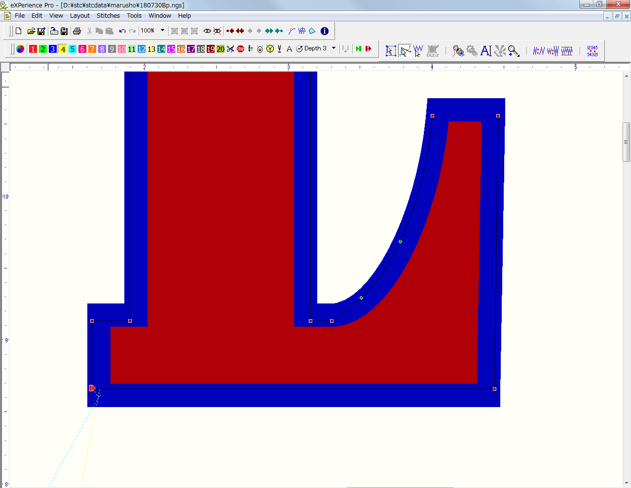Image resolution: width=631 pixels, height=488 pixels.
Task: Open the Tools menu
Action: point(134,16)
